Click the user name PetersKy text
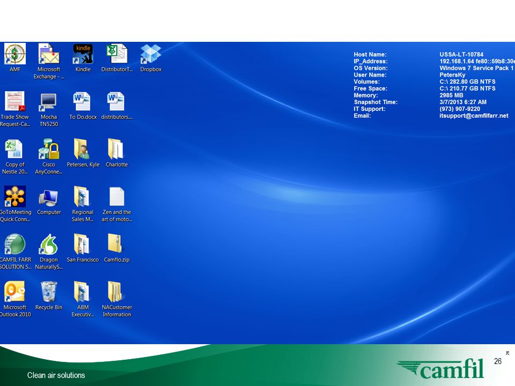The height and width of the screenshot is (386, 515). 453,75
